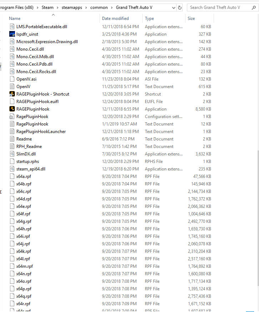This screenshot has width=259, height=312.
Task: Sort files by the Type column
Action: (x=149, y=19)
